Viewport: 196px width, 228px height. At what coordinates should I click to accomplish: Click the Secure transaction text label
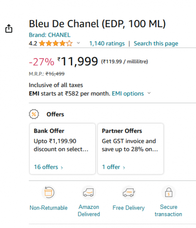(169, 210)
